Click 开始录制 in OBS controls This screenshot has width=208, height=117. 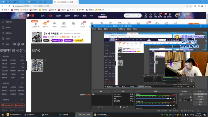click(200, 97)
